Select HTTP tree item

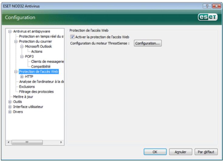pos(29,77)
